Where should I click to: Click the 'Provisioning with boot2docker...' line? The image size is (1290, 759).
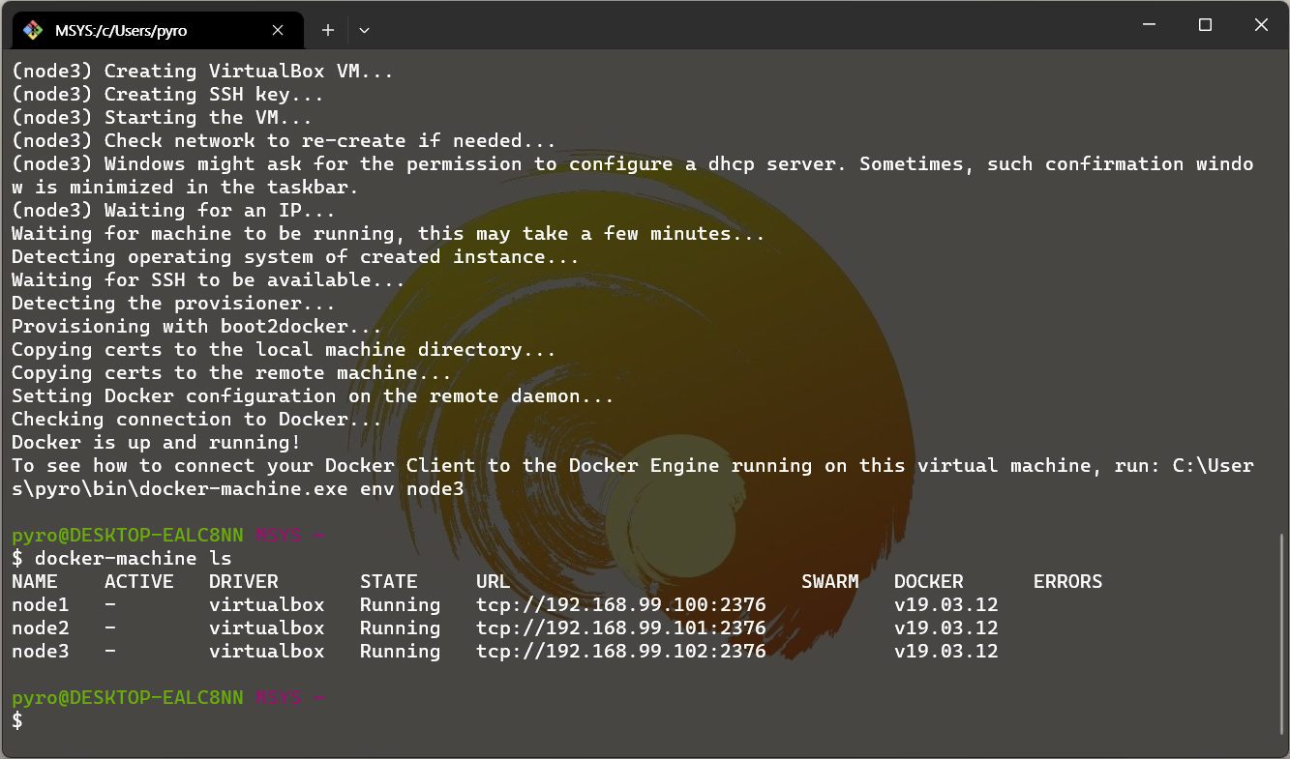point(197,327)
